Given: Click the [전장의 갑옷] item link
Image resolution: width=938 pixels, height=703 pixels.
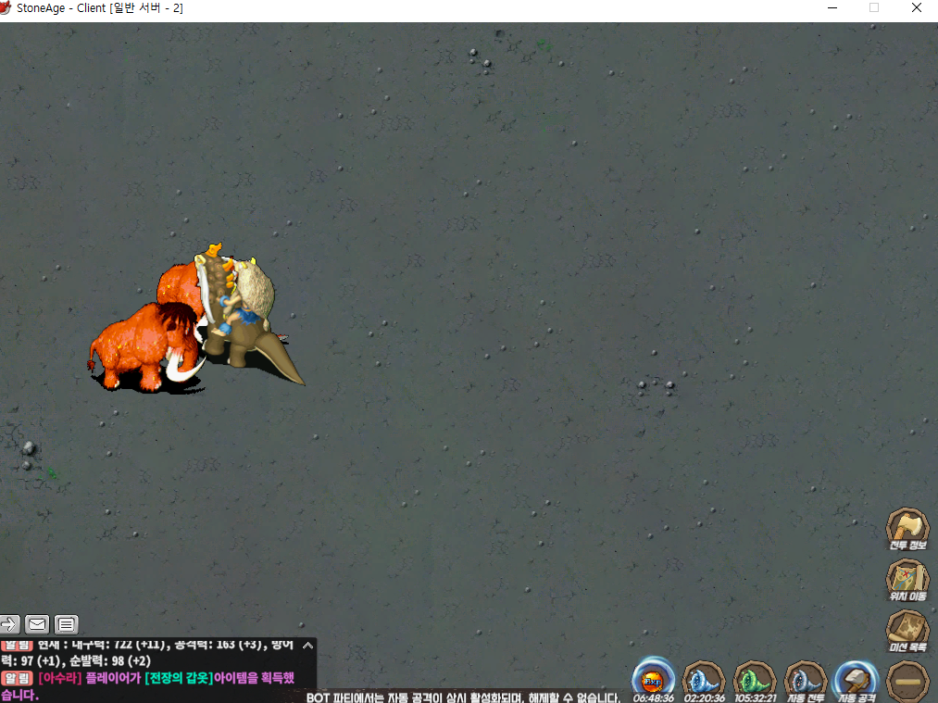Looking at the screenshot, I should [x=179, y=678].
